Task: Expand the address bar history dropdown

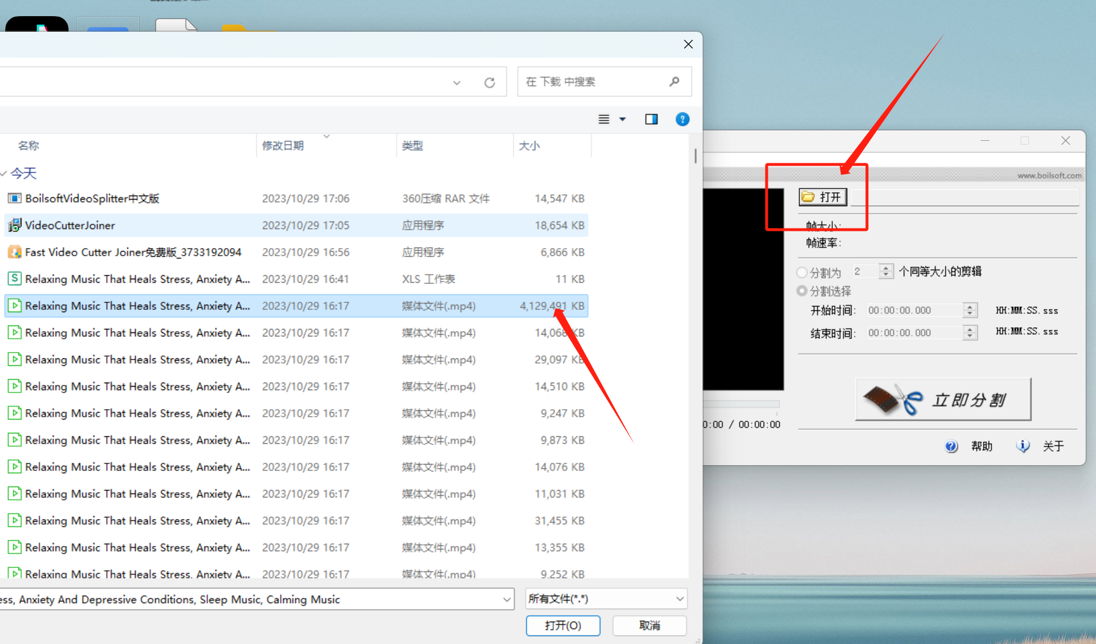Action: (457, 83)
